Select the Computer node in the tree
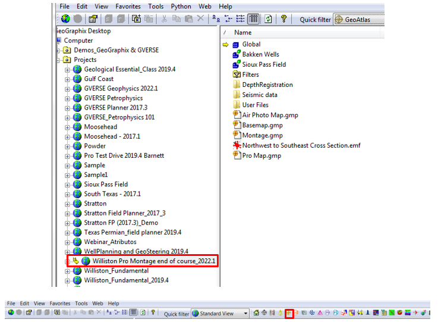The width and height of the screenshot is (438, 322). pyautogui.click(x=78, y=40)
